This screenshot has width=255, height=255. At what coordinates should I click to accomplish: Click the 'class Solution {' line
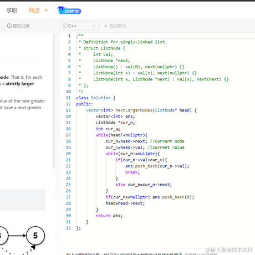[96, 98]
